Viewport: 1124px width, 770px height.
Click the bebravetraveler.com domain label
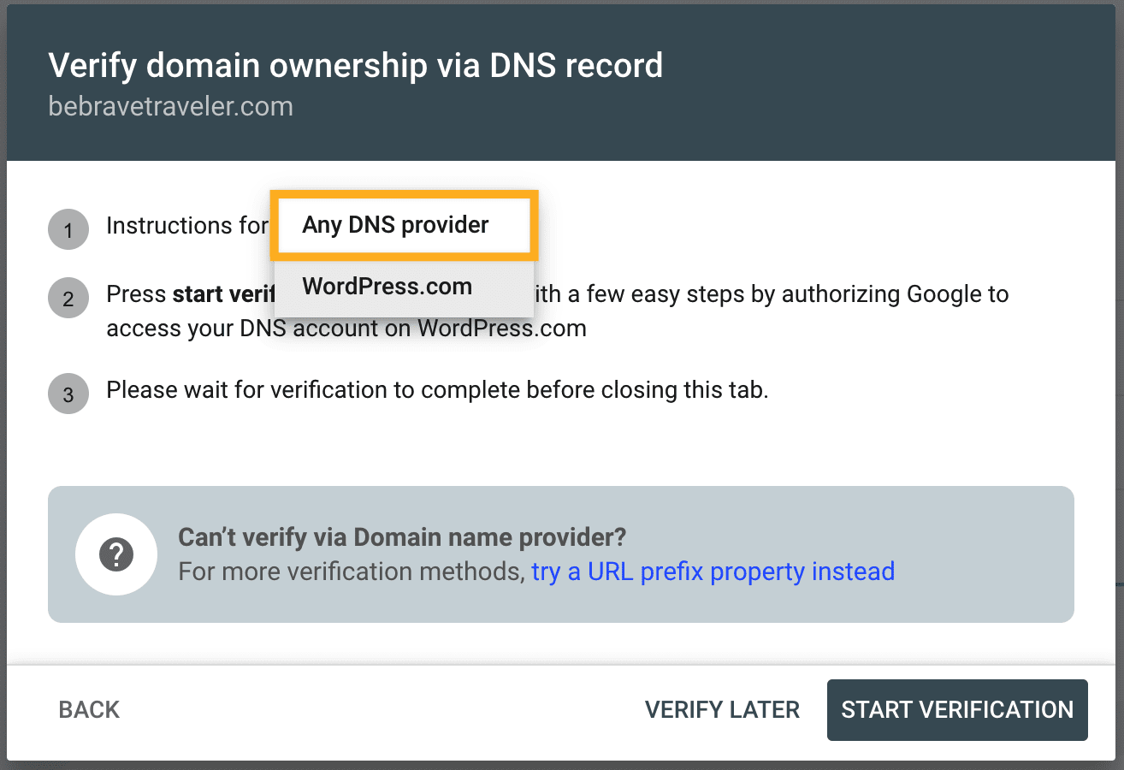170,106
